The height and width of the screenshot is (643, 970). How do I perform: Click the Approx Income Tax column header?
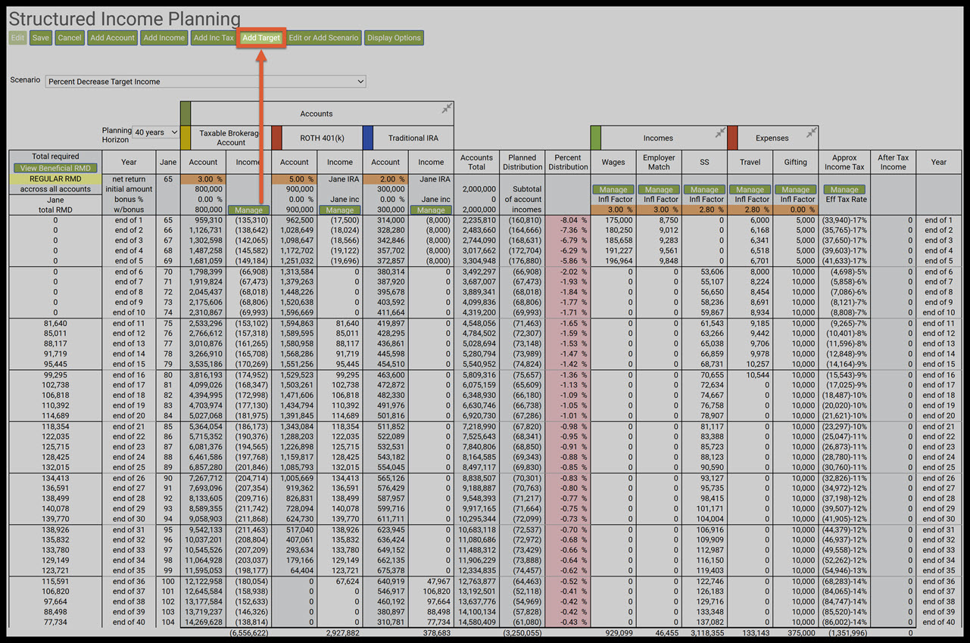tap(844, 162)
